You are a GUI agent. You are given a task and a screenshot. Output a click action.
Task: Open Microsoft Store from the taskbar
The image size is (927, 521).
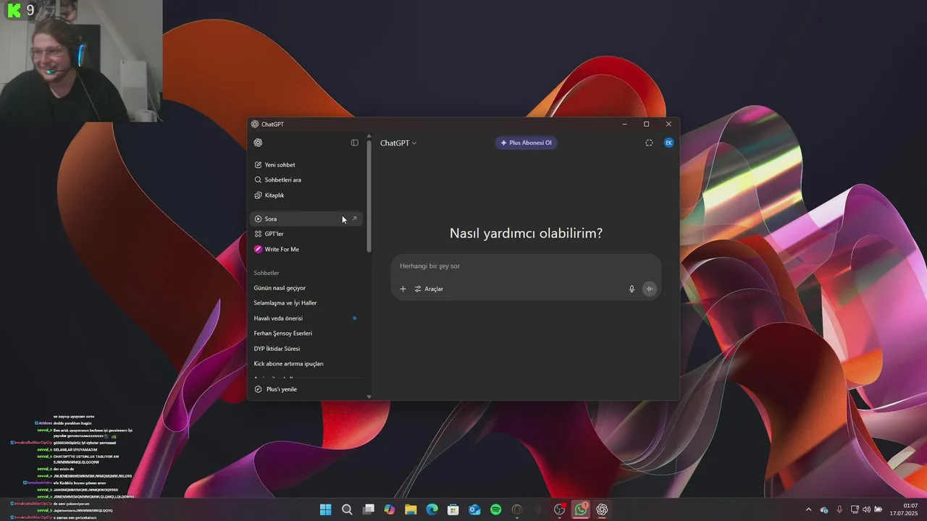tap(453, 509)
